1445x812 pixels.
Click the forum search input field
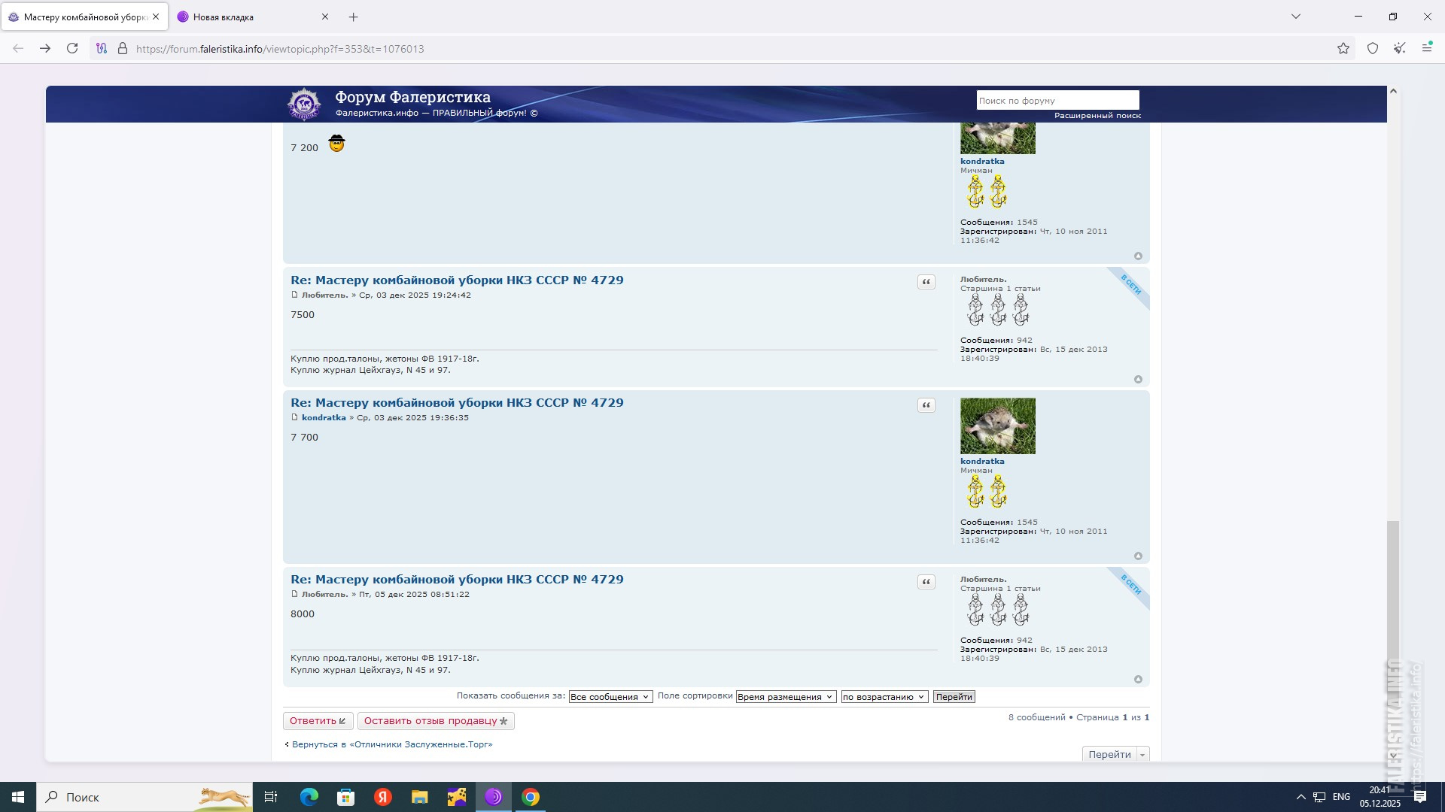(x=1057, y=101)
